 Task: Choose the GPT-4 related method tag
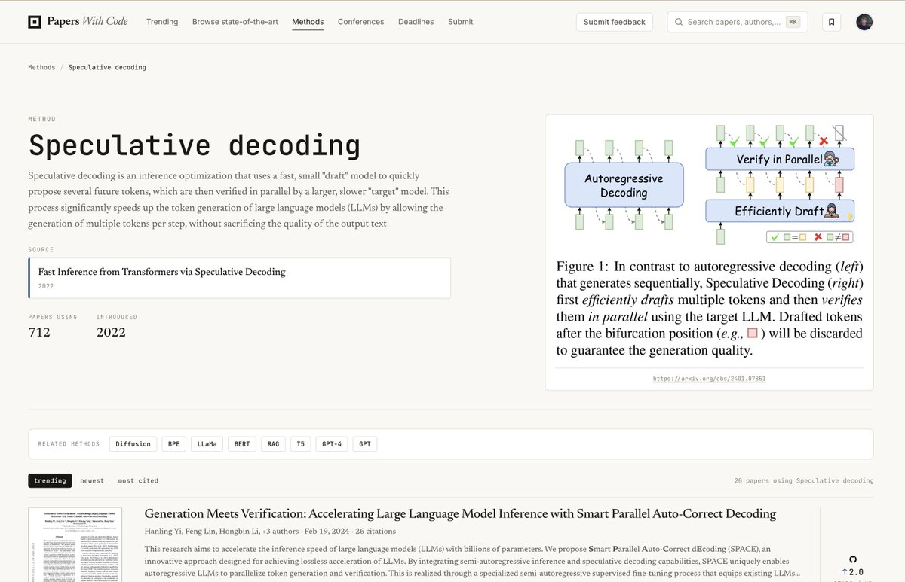[x=332, y=444]
